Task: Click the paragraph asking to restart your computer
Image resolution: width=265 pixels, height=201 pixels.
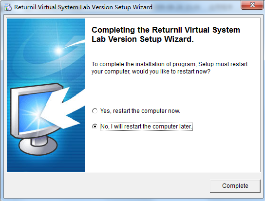Action: (x=170, y=68)
